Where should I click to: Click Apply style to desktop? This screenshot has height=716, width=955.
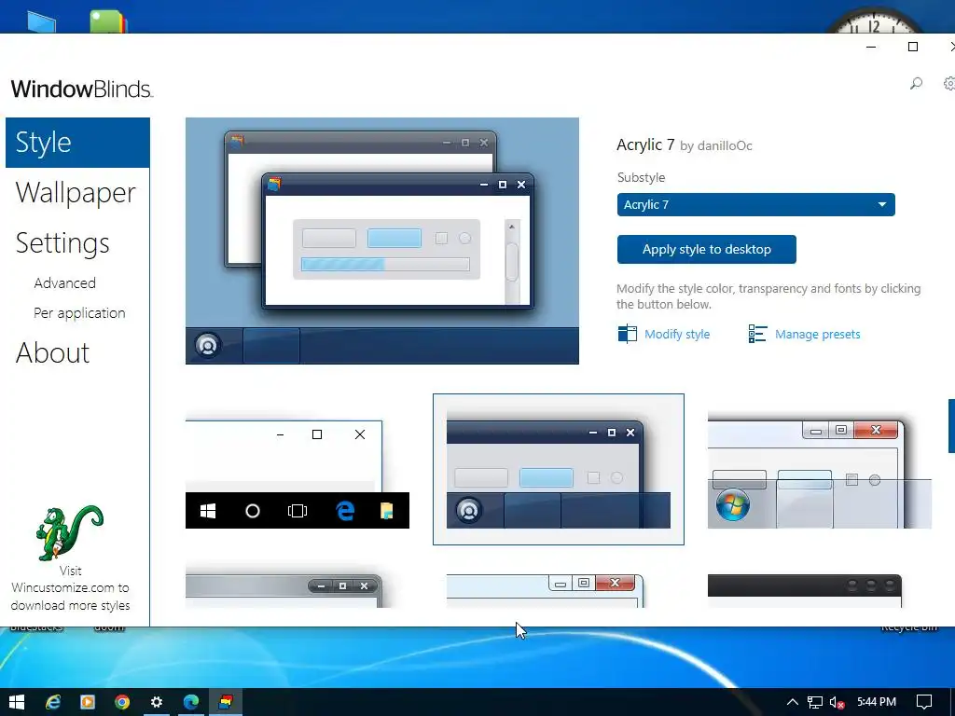pos(707,249)
